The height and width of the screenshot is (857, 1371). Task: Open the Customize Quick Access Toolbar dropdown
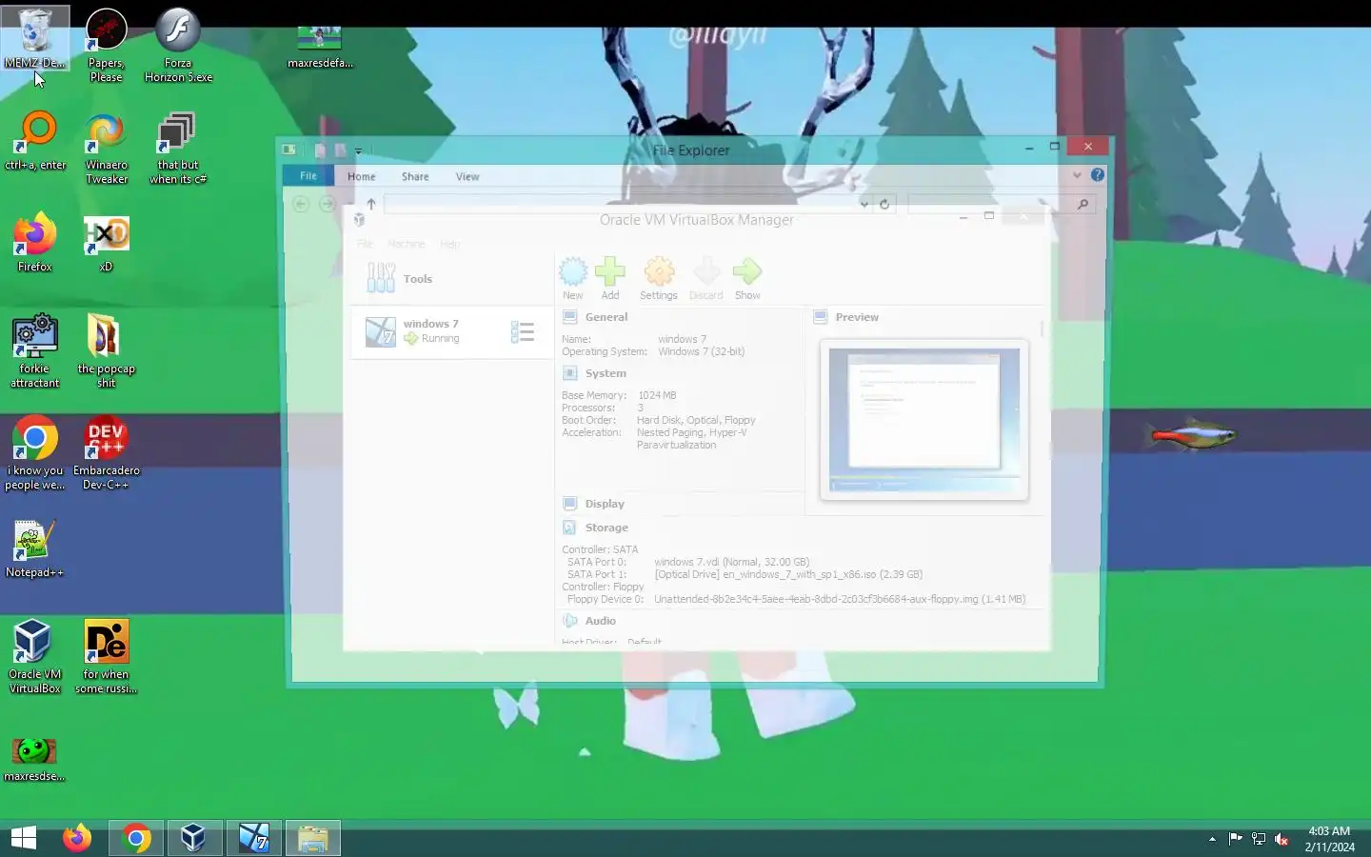[x=358, y=150]
